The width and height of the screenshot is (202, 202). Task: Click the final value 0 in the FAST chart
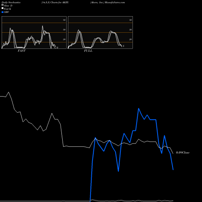pyautogui.click(x=57, y=48)
